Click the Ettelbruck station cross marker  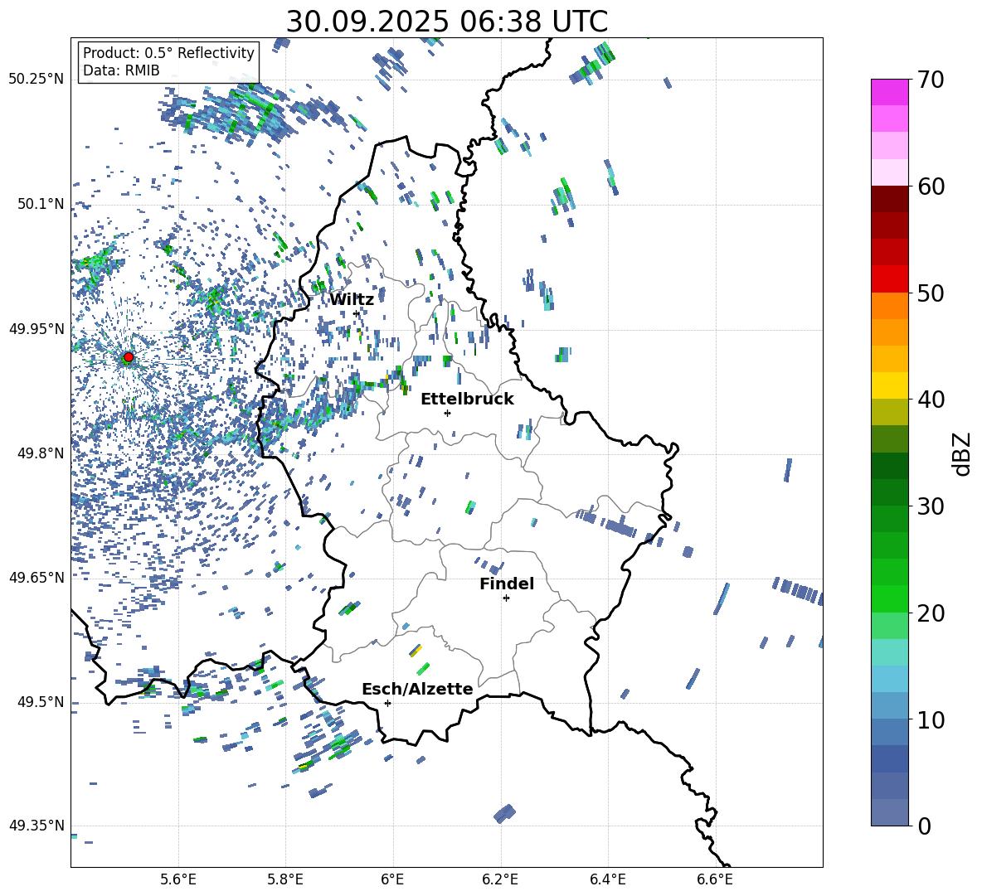pyautogui.click(x=447, y=413)
